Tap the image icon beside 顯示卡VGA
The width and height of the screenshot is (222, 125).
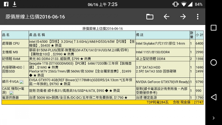[x=22, y=82]
